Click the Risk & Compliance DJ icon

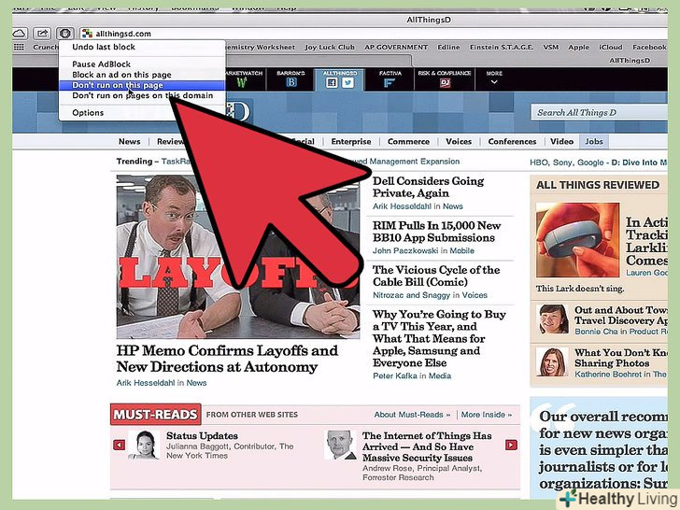pos(445,82)
